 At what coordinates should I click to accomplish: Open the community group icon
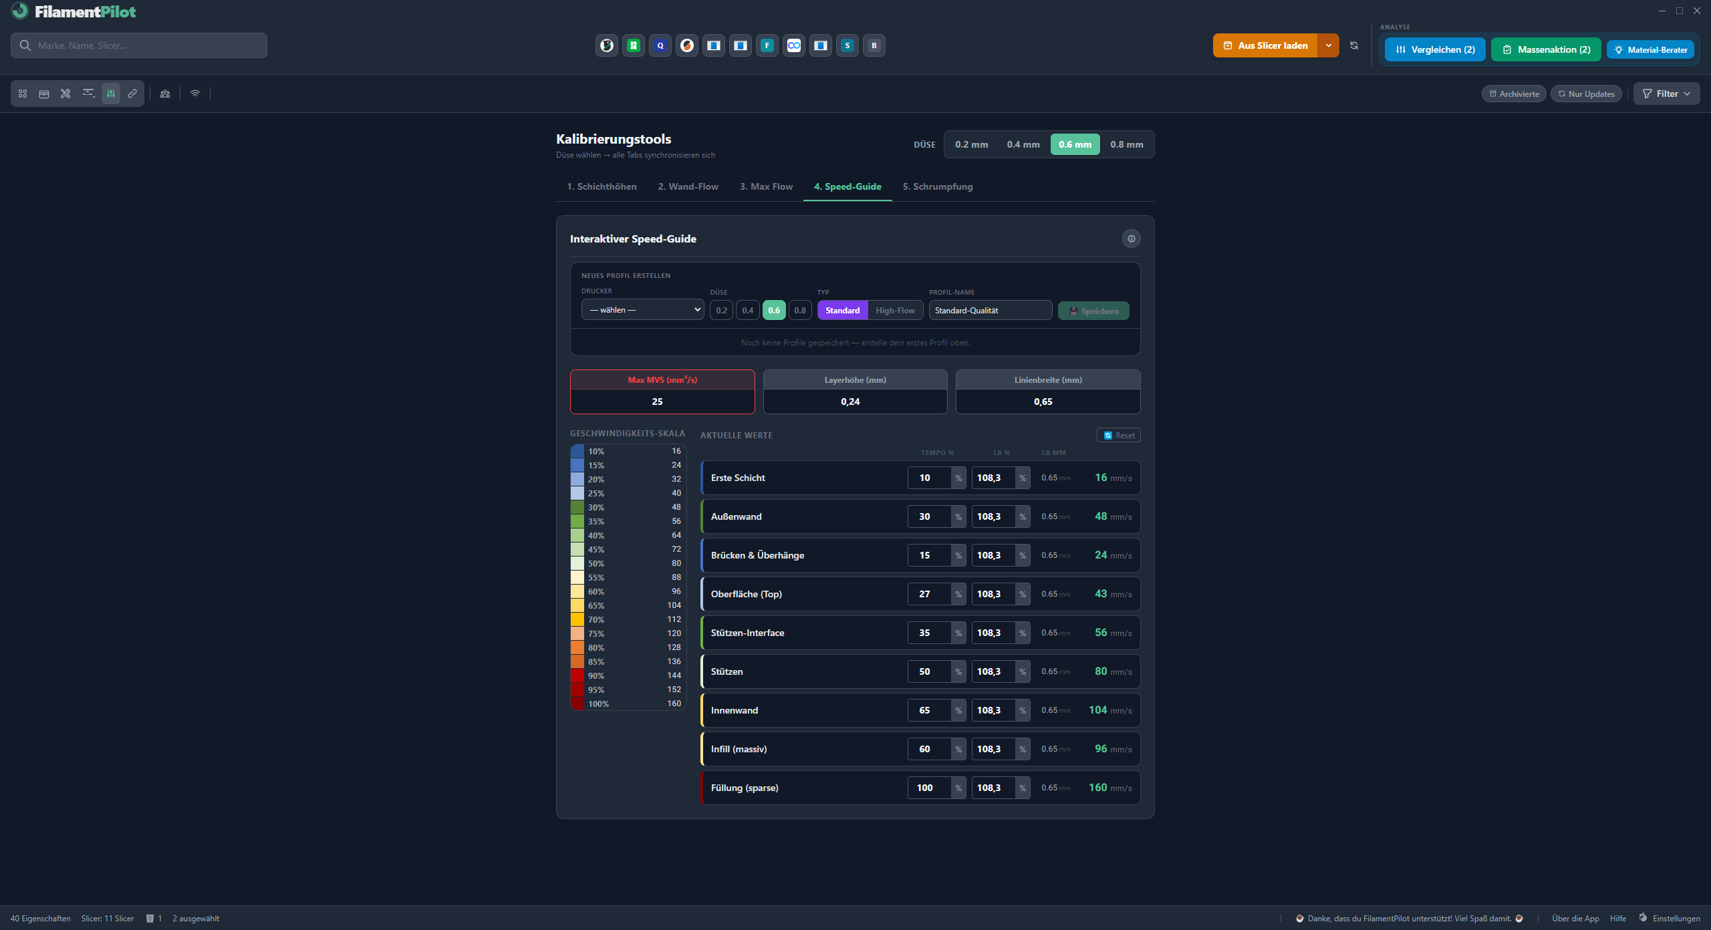(165, 94)
